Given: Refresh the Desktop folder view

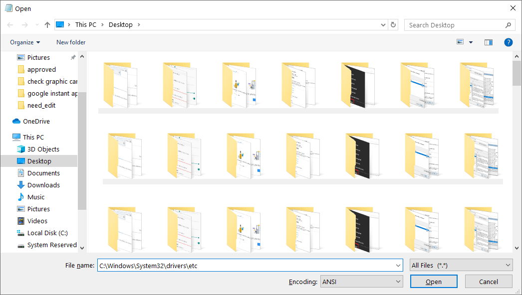Looking at the screenshot, I should (x=393, y=24).
